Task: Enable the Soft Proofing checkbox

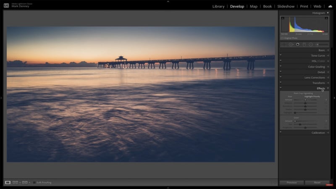Action: pyautogui.click(x=34, y=182)
